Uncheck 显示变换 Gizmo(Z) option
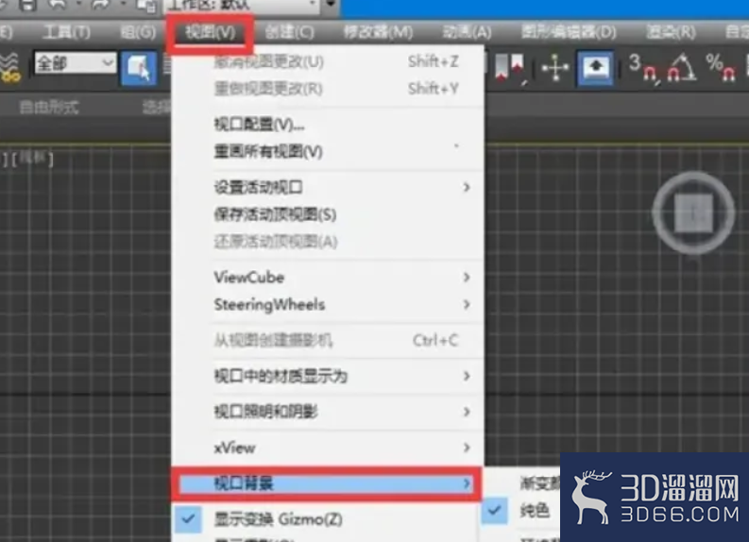Viewport: 749px width, 542px height. pyautogui.click(x=325, y=518)
